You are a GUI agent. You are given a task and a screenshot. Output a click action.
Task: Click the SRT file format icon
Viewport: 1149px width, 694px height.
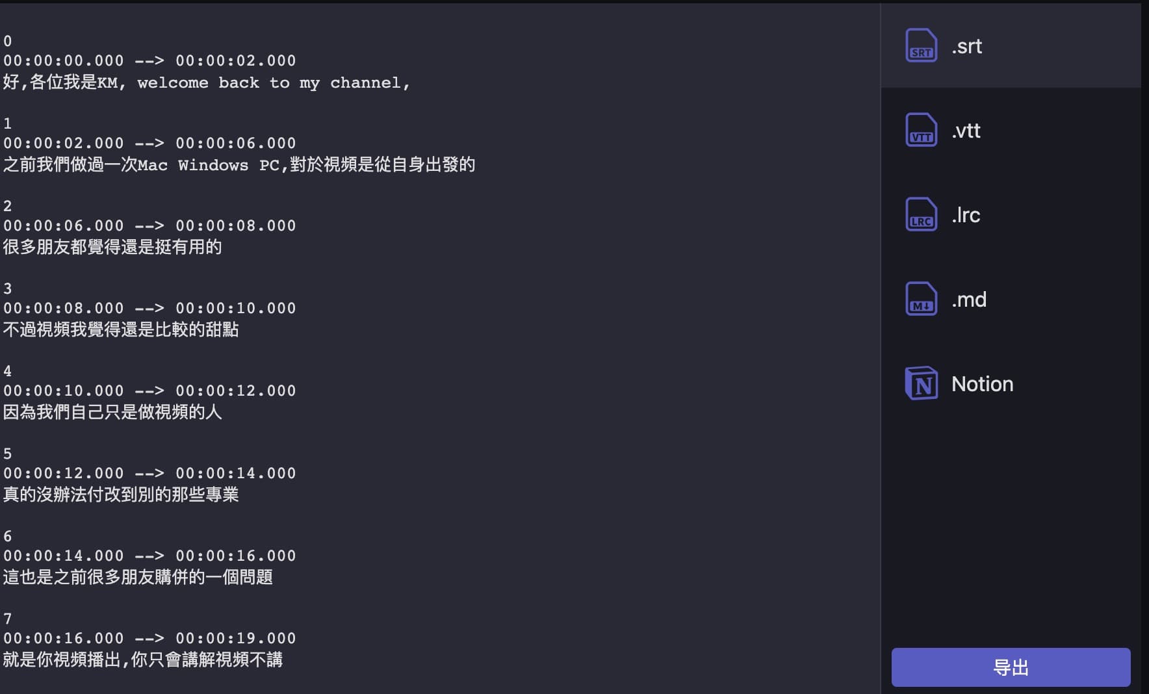pos(921,46)
